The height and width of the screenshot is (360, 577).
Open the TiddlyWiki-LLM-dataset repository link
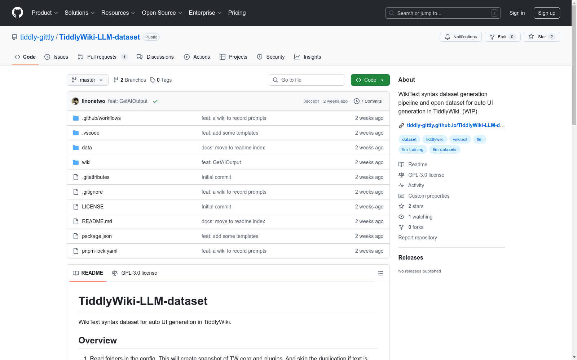[100, 37]
